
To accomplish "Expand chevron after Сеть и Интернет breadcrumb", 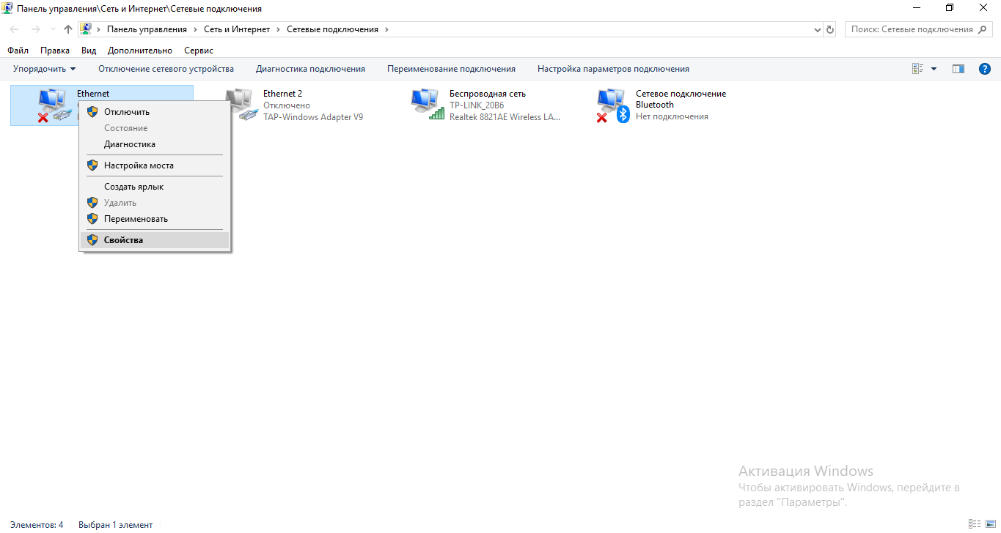I will [278, 29].
